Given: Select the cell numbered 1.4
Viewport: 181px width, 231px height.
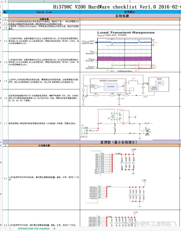Looking at the screenshot, I should click(6, 62).
